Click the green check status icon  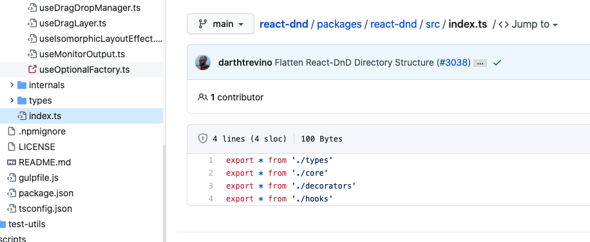497,63
